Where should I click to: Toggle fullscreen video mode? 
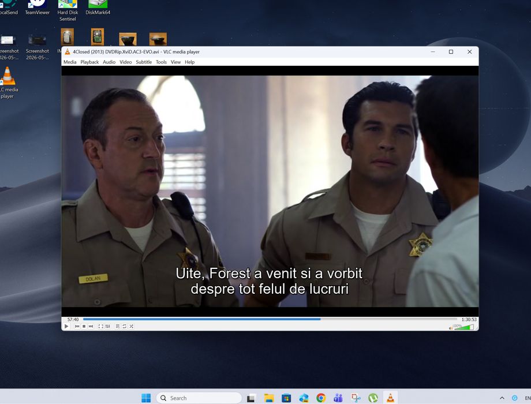(x=100, y=326)
